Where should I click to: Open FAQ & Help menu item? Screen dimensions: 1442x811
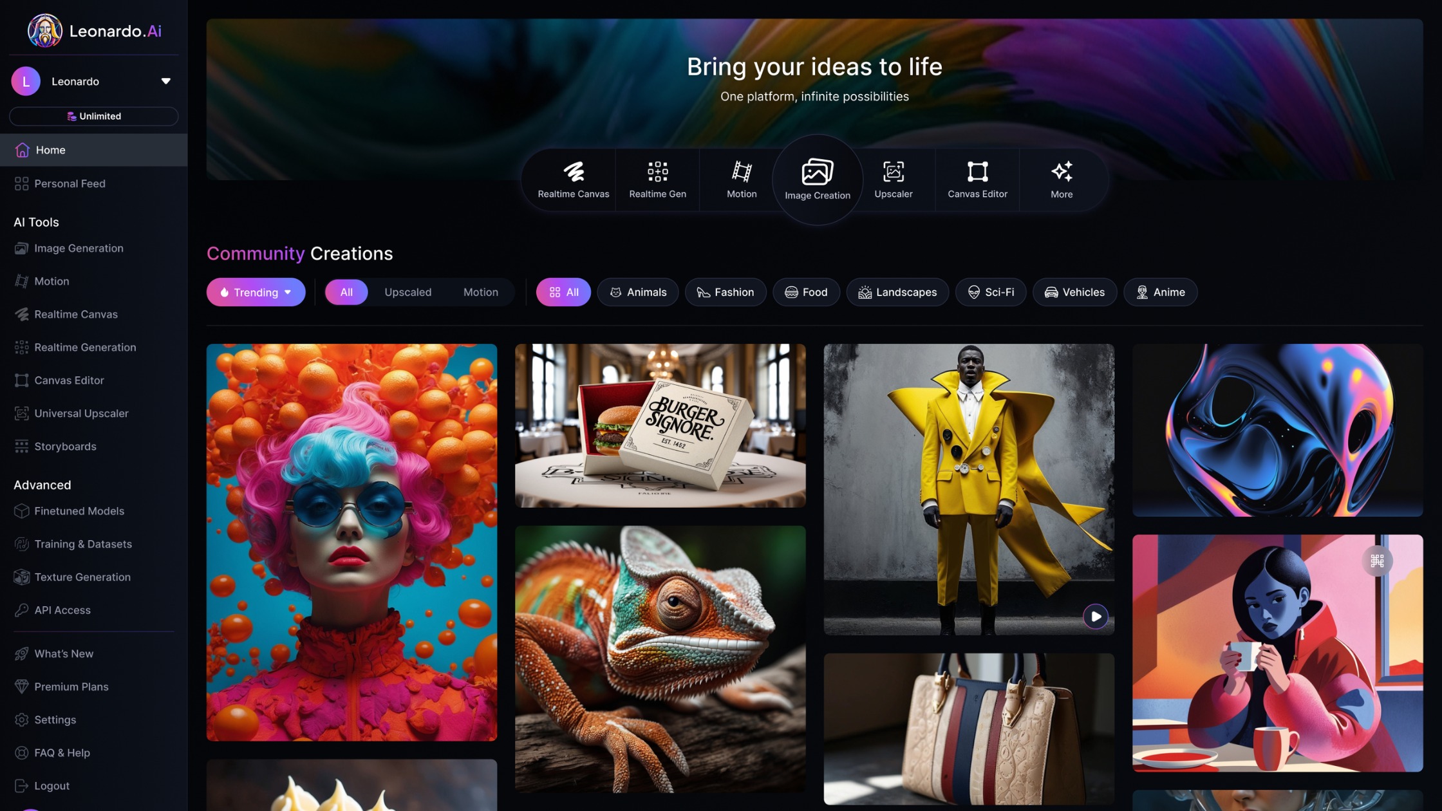pos(61,754)
